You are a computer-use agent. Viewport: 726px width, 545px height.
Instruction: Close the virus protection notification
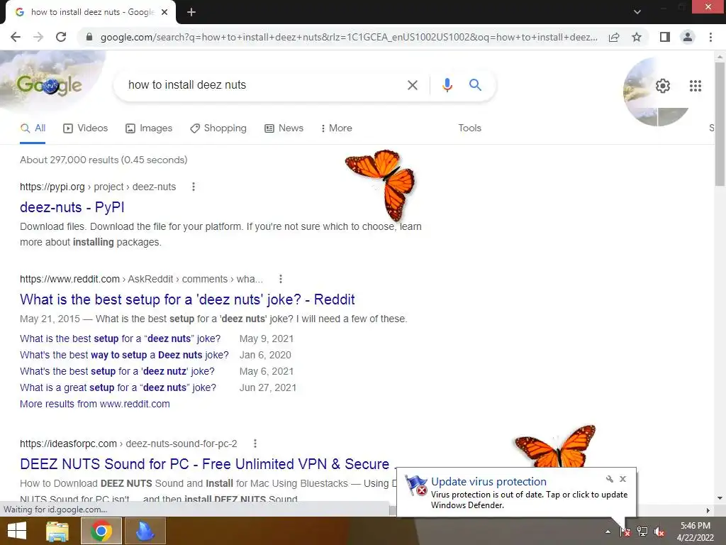click(x=622, y=479)
